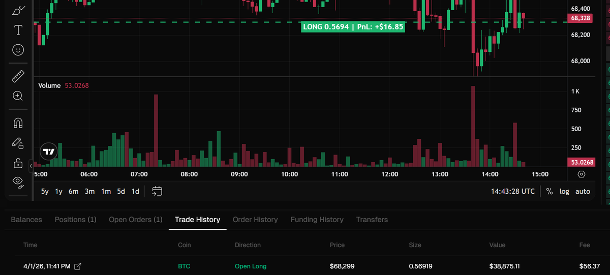Viewport: 610px width, 275px height.
Task: Set range to 1m
Action: tap(106, 192)
